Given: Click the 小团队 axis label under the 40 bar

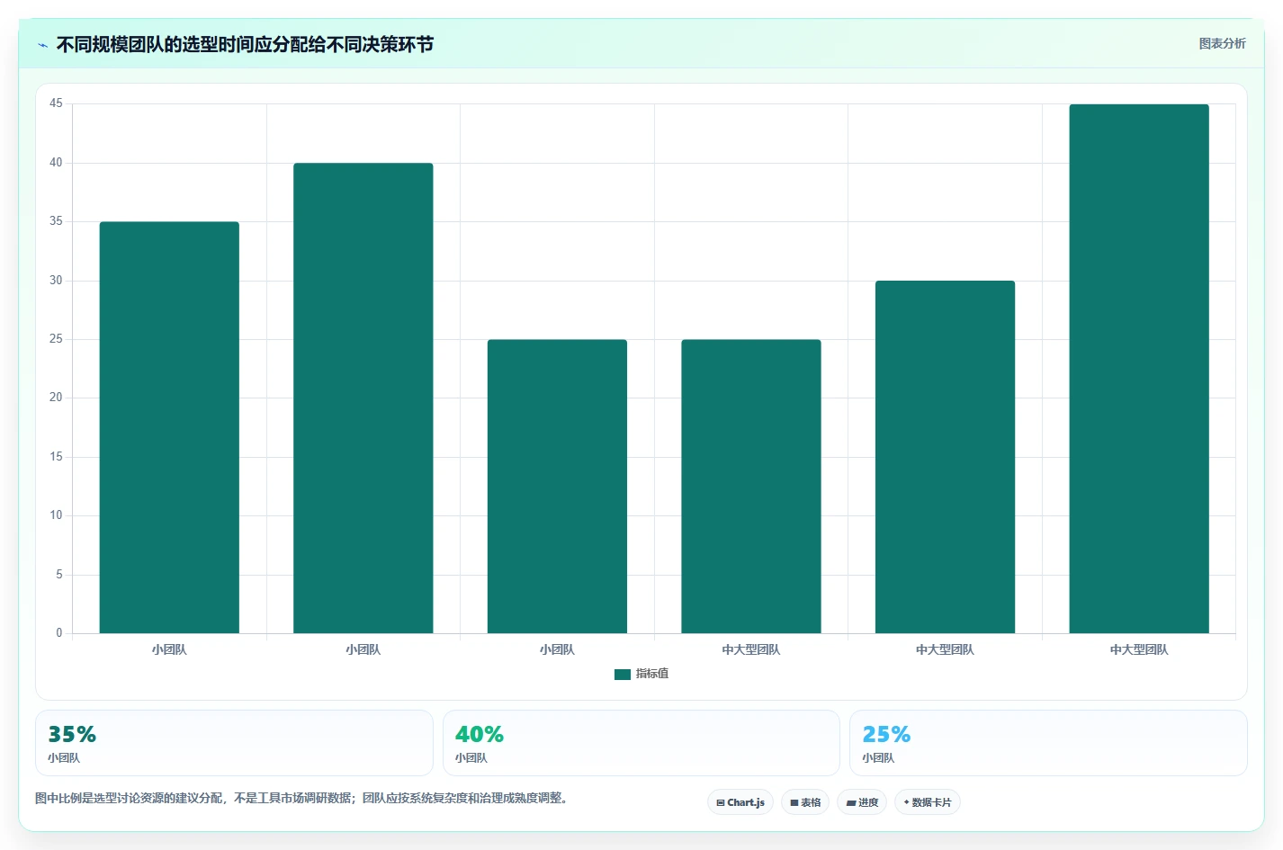Looking at the screenshot, I should pyautogui.click(x=363, y=649).
